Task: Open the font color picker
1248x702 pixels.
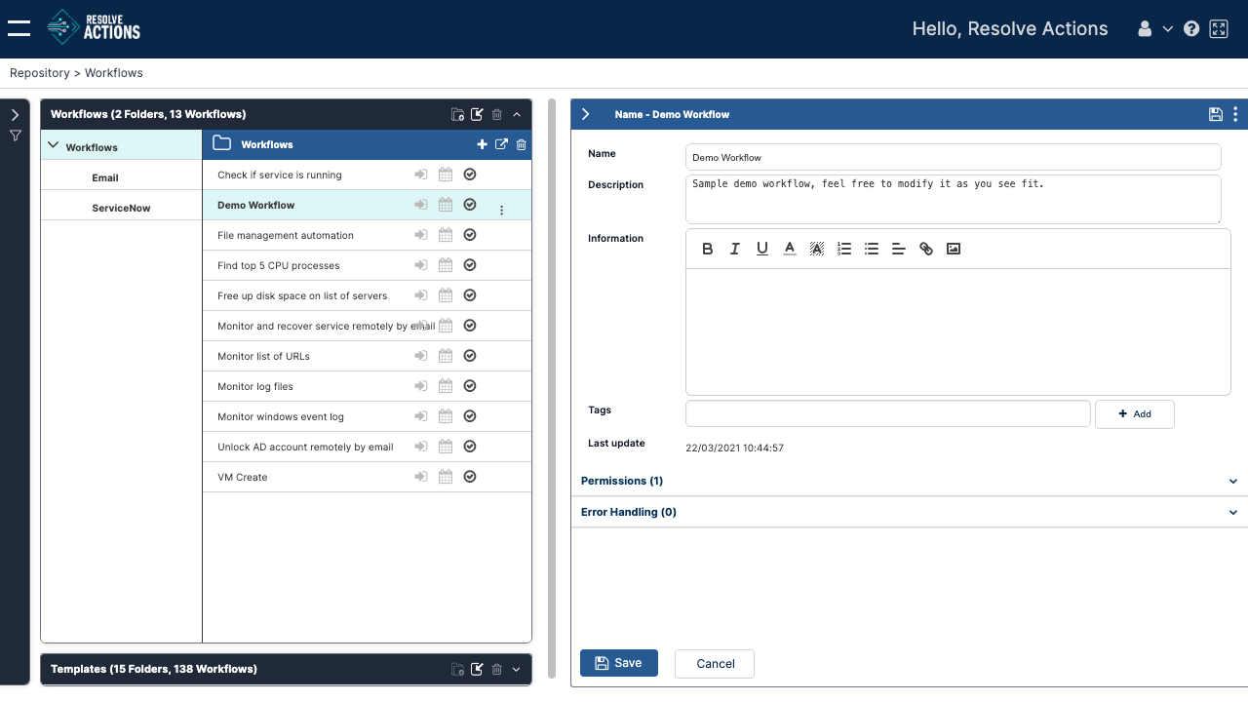Action: [x=790, y=249]
